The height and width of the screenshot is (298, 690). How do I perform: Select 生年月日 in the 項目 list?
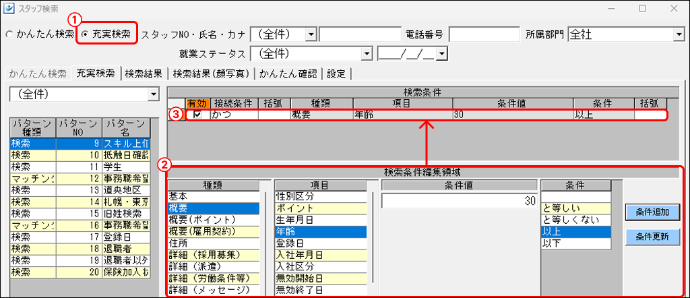321,219
